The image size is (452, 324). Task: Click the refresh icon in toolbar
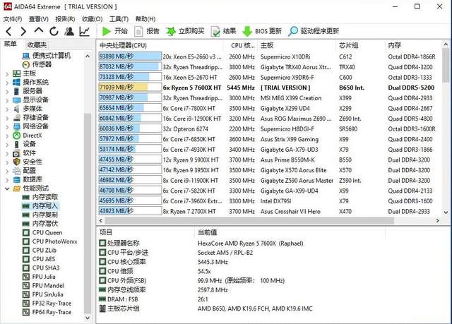[x=54, y=31]
